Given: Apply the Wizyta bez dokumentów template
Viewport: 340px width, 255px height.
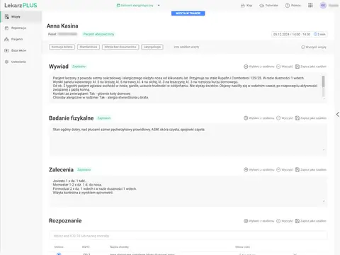Looking at the screenshot, I should pyautogui.click(x=120, y=47).
